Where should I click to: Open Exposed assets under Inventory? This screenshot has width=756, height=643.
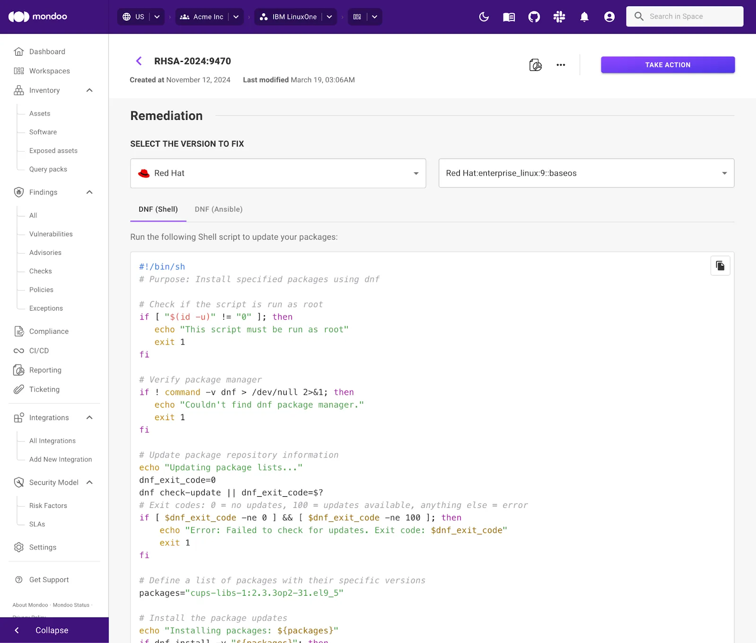53,151
